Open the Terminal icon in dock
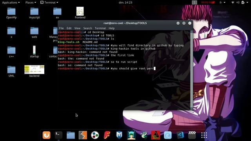The width and height of the screenshot is (251, 141). click(x=58, y=135)
